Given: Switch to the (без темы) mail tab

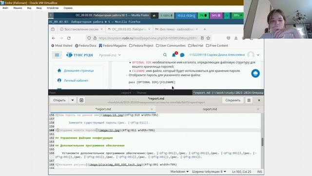Looking at the screenshot, I should (176, 29).
